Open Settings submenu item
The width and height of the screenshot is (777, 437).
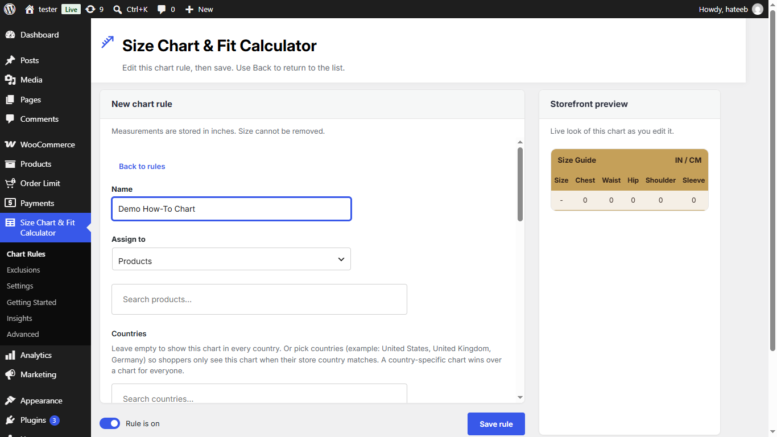point(20,286)
